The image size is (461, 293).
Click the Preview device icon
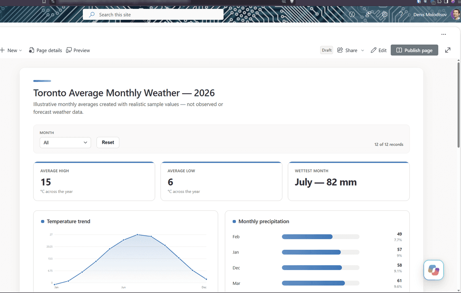(x=69, y=50)
